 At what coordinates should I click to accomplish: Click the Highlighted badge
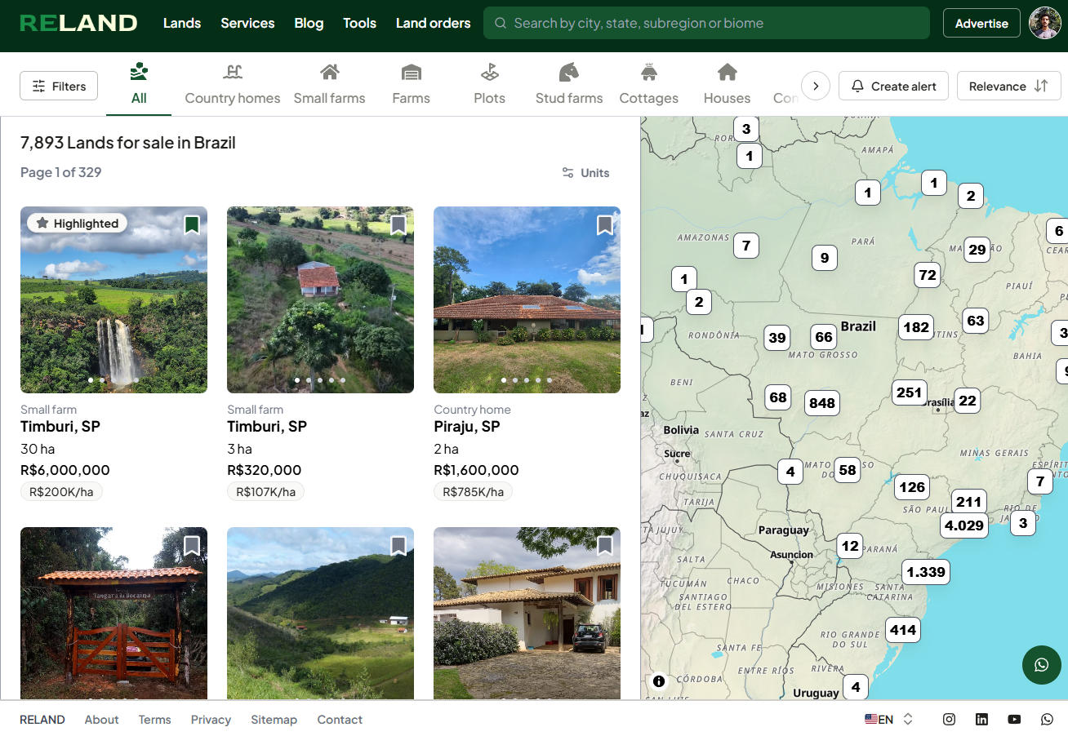(78, 223)
